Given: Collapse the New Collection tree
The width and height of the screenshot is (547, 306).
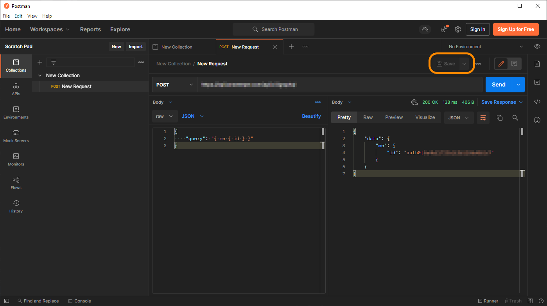Looking at the screenshot, I should point(40,76).
